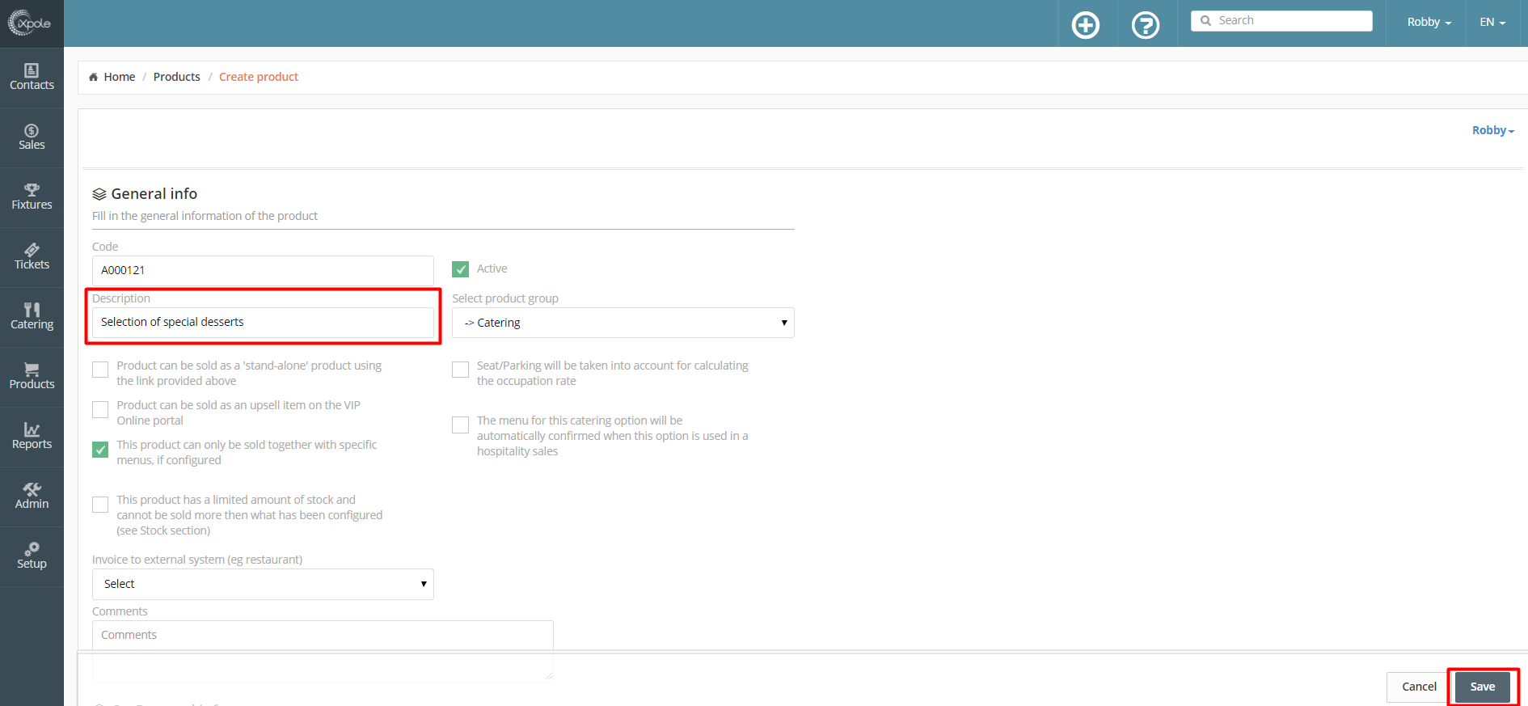The width and height of the screenshot is (1528, 706).
Task: Open the Select product group dropdown
Action: pos(623,323)
